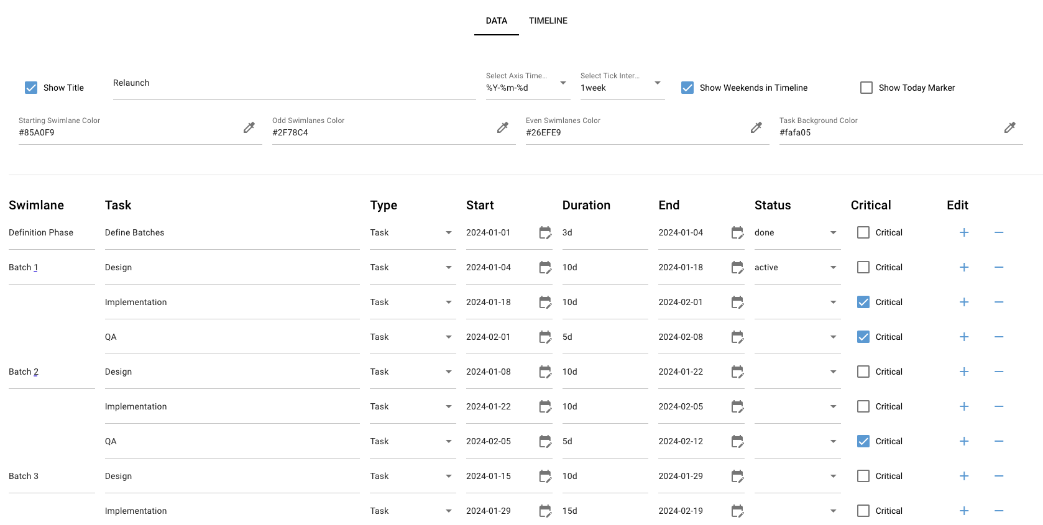
Task: Edit the Odd Swimlanes Color value #2F78C4
Action: tap(382, 132)
